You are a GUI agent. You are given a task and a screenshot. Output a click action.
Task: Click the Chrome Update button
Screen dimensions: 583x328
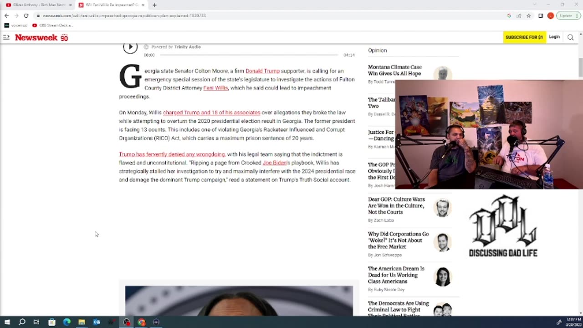[568, 15]
